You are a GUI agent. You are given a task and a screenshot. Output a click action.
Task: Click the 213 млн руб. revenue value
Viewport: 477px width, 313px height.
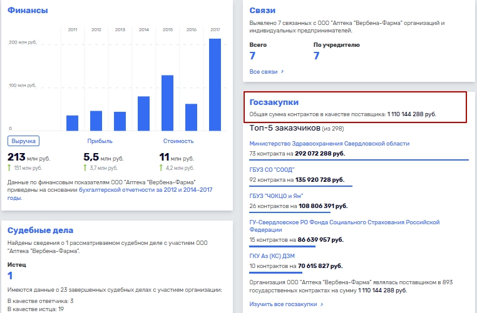click(x=29, y=157)
